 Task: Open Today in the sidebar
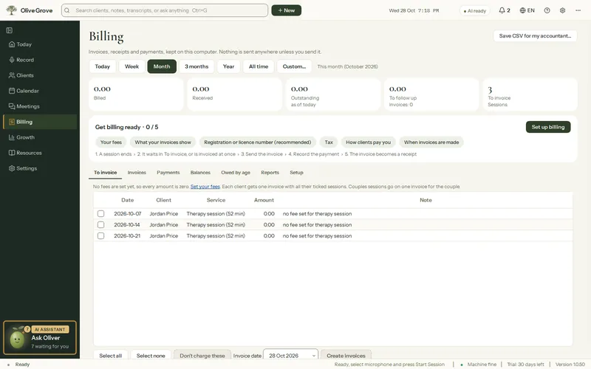point(40,44)
